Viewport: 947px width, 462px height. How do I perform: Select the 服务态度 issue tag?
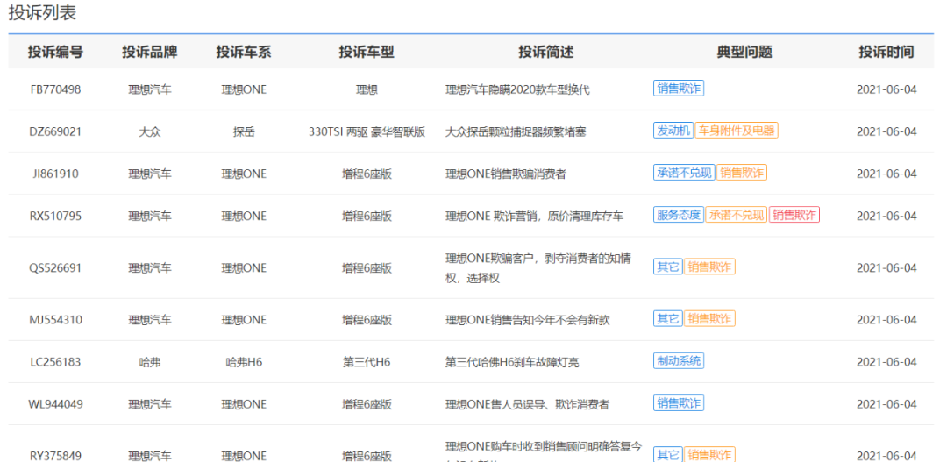click(679, 215)
